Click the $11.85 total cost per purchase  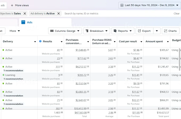136,113
